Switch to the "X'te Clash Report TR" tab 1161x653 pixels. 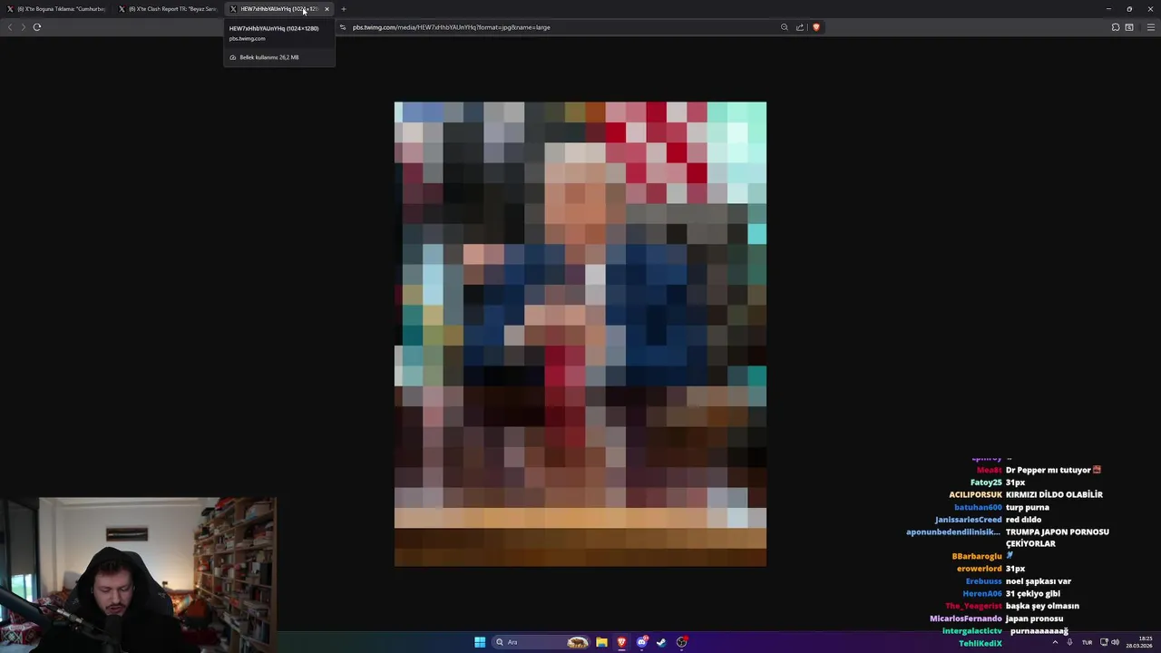[x=169, y=9]
